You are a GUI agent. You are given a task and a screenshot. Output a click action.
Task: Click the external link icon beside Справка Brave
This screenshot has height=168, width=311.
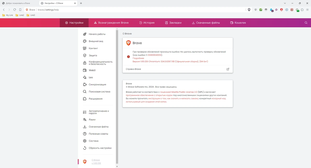pyautogui.click(x=228, y=69)
